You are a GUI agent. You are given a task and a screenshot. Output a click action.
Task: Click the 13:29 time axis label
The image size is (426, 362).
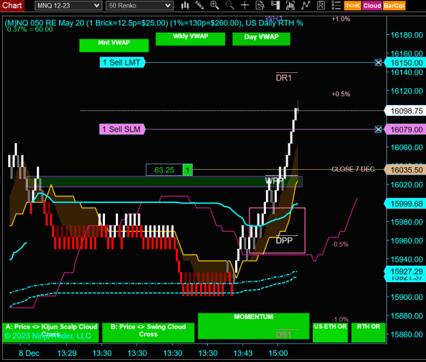pyautogui.click(x=67, y=353)
